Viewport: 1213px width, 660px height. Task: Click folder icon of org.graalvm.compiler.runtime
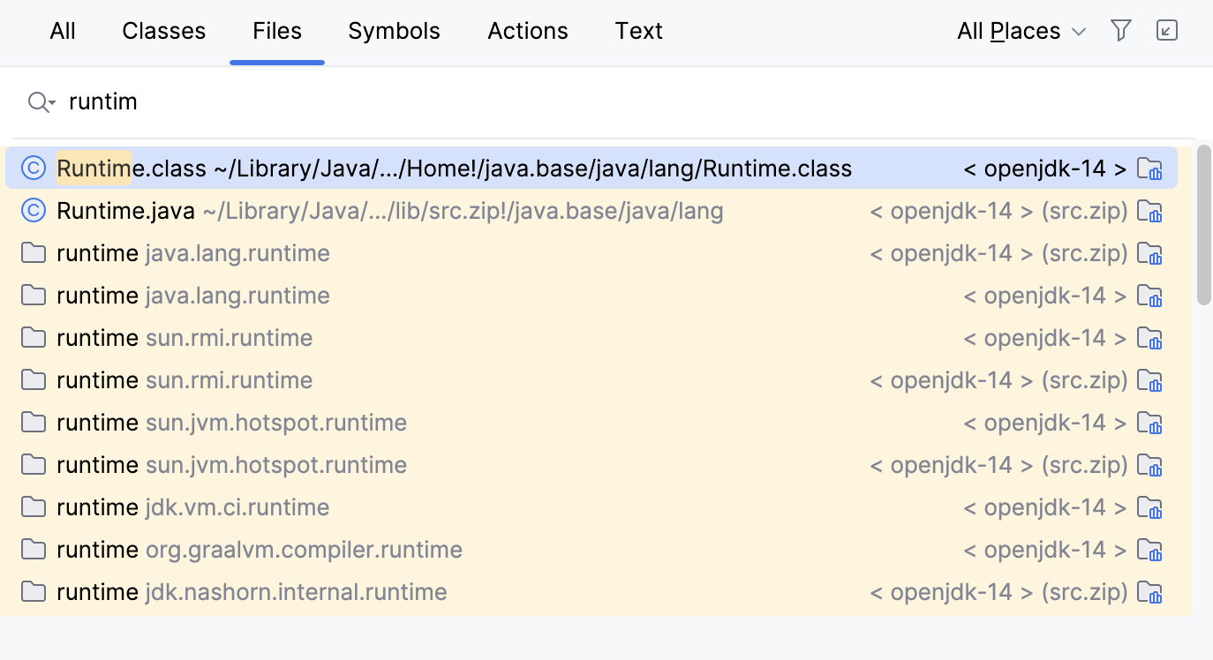tap(34, 550)
